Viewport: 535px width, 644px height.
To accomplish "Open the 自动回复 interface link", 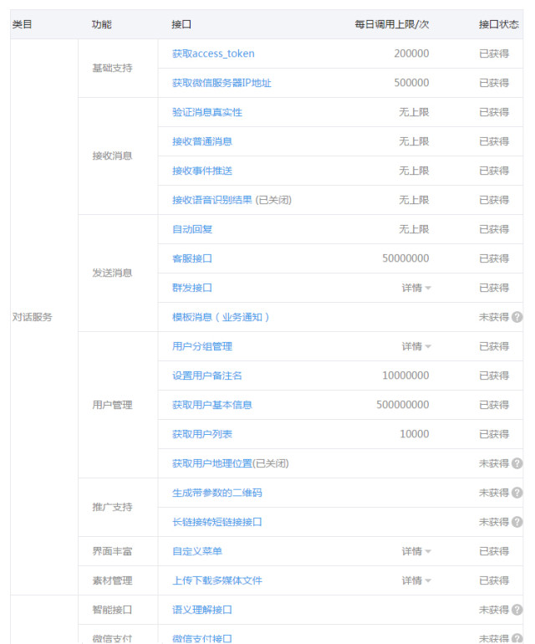I will [x=191, y=229].
